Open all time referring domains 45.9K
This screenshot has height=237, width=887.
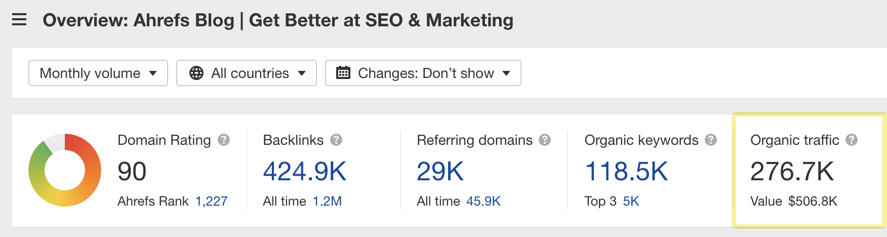[x=483, y=201]
